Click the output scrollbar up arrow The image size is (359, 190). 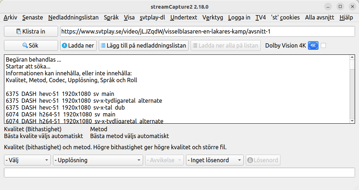coord(353,57)
